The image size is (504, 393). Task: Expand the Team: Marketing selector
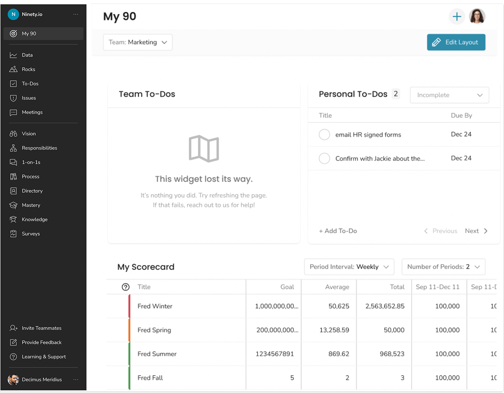[x=137, y=42]
